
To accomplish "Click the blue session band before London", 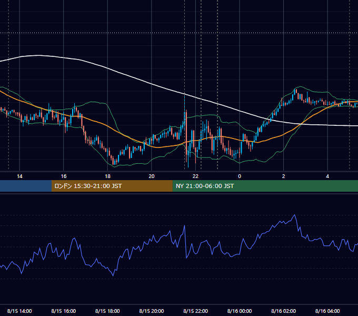I will (26, 186).
